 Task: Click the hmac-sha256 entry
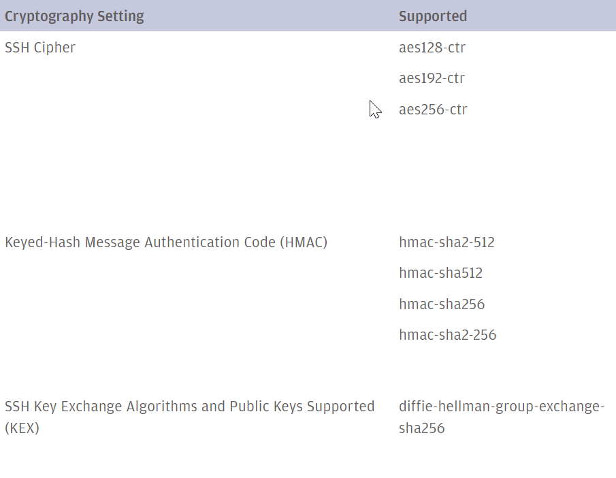point(442,304)
